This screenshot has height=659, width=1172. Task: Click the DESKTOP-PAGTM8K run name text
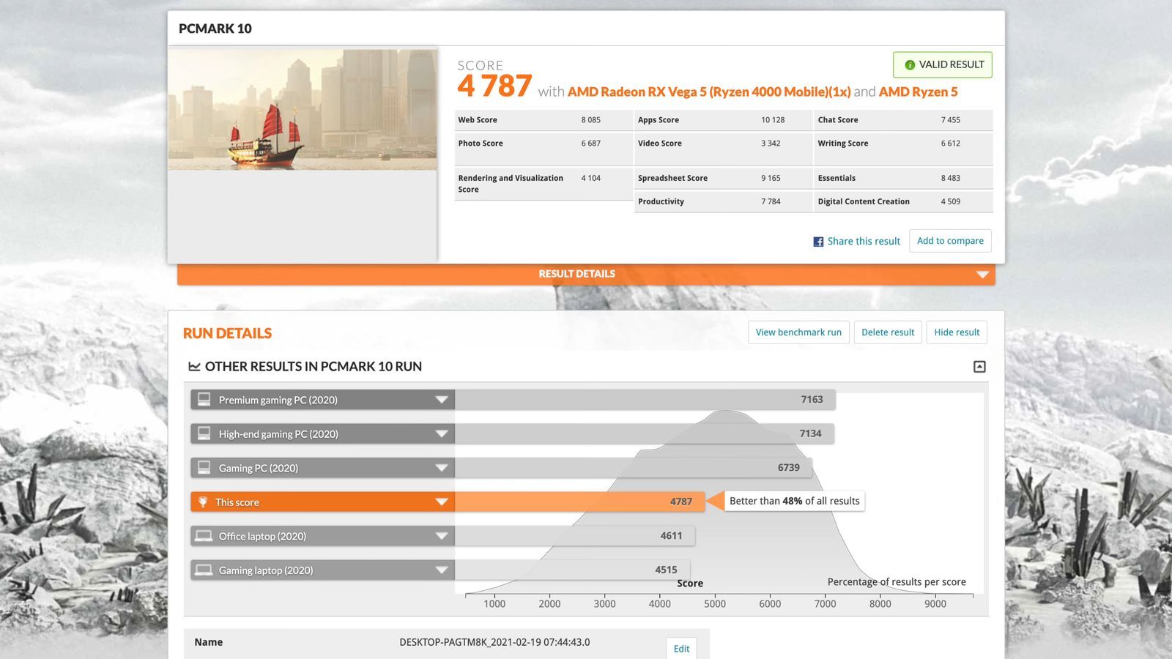(x=494, y=642)
